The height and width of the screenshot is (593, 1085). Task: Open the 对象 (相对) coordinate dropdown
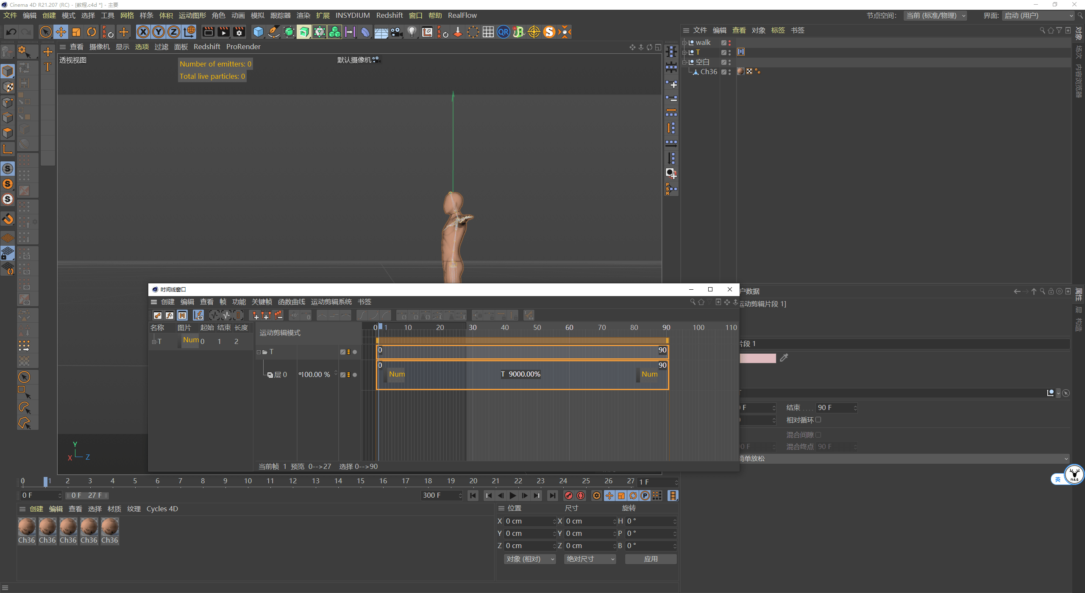click(530, 559)
